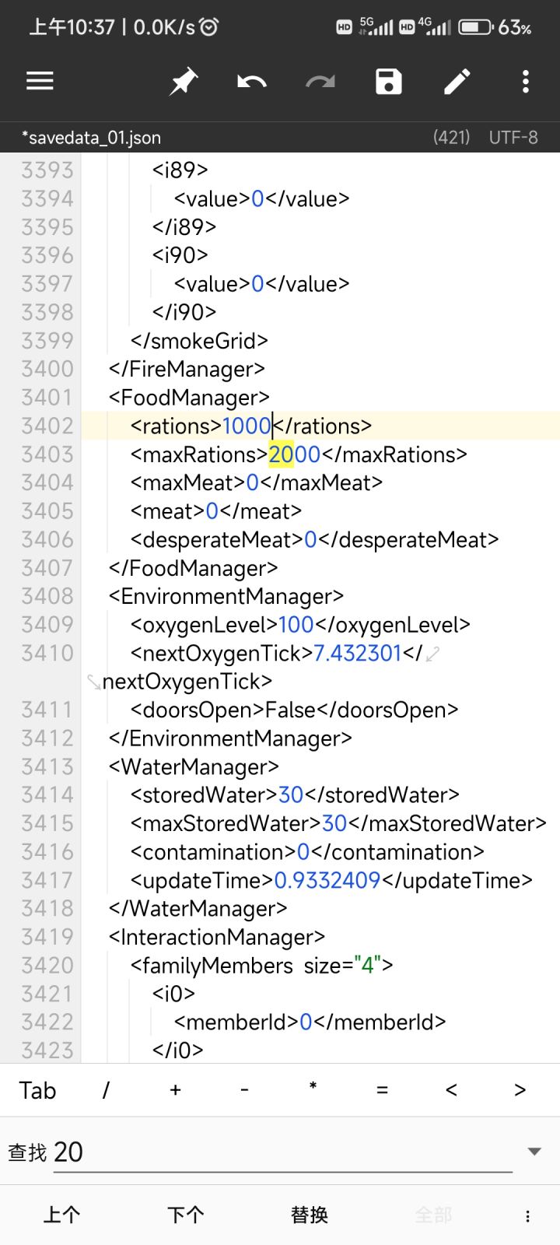This screenshot has width=560, height=1245.
Task: Undo the last edit
Action: pos(252,81)
